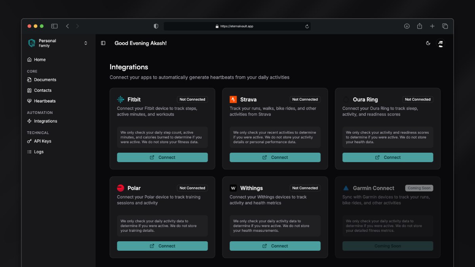Show browser tab overview
The width and height of the screenshot is (475, 267).
click(x=445, y=26)
